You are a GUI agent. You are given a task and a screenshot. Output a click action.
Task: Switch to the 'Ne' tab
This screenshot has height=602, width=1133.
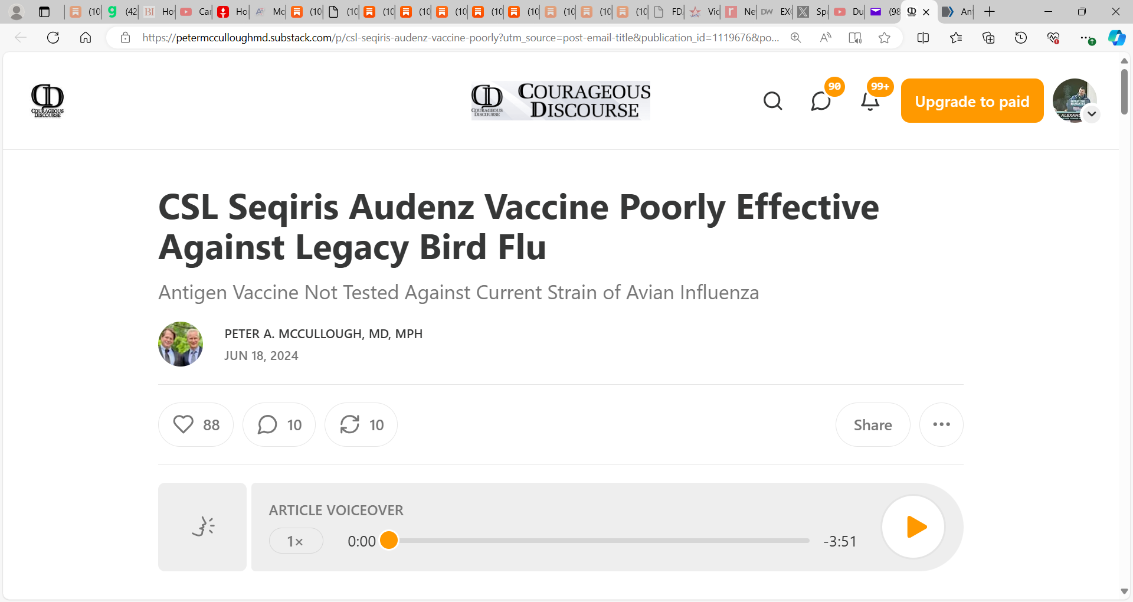coord(740,12)
